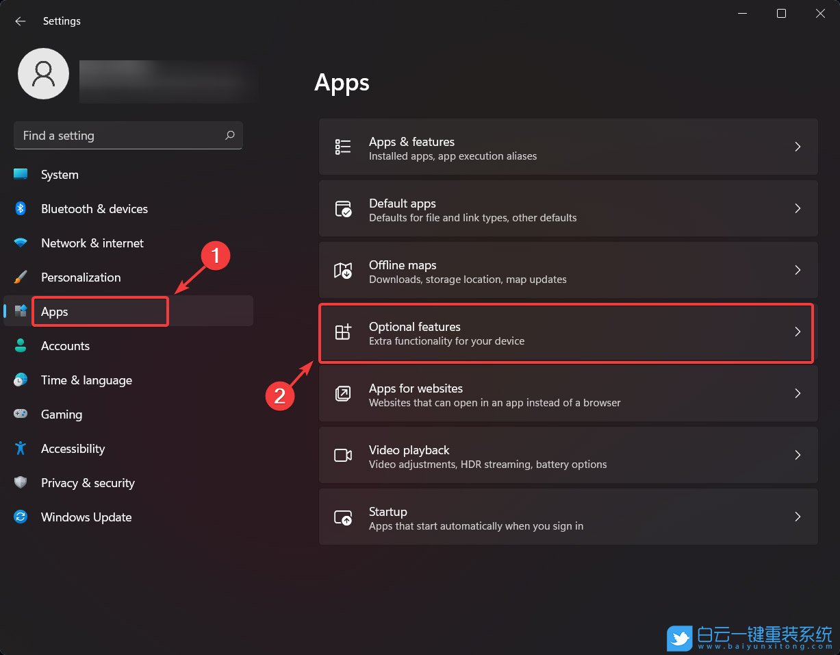Click the user profile avatar
840x655 pixels.
click(43, 73)
